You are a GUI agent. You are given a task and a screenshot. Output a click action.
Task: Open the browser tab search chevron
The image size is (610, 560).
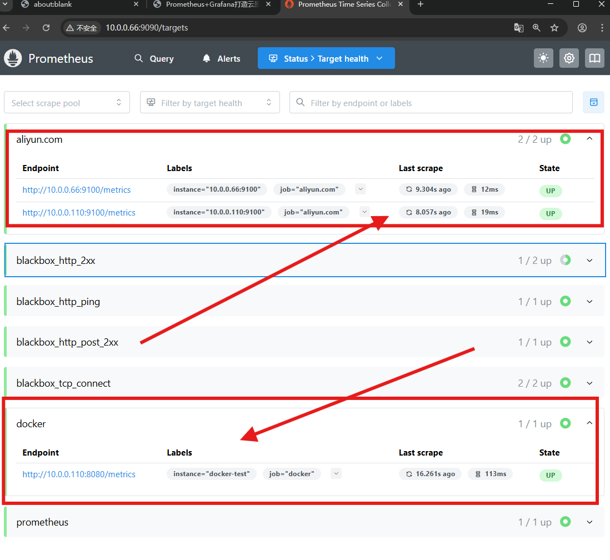[6, 4]
